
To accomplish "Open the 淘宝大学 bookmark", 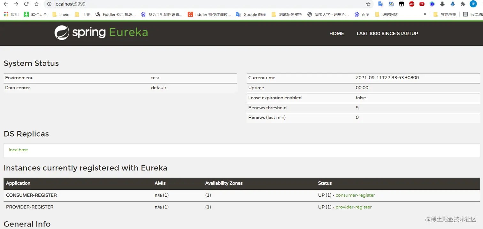I will [328, 14].
